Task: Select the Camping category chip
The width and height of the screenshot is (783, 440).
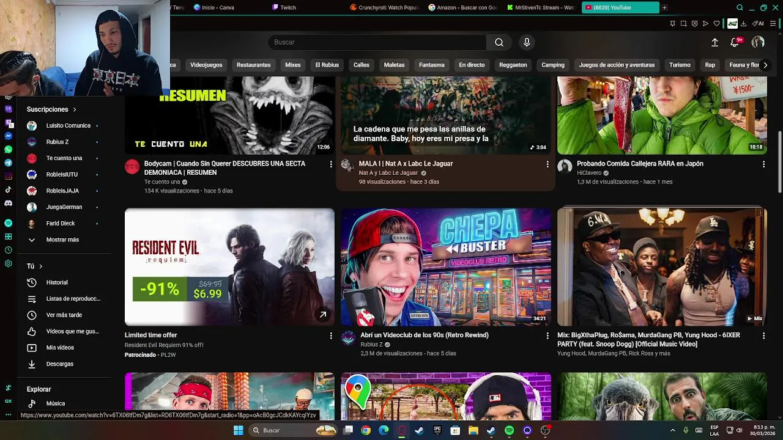Action: [x=553, y=65]
